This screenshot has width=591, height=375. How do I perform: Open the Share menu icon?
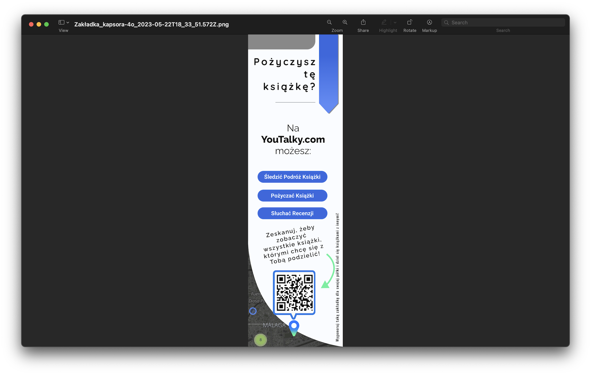tap(363, 22)
